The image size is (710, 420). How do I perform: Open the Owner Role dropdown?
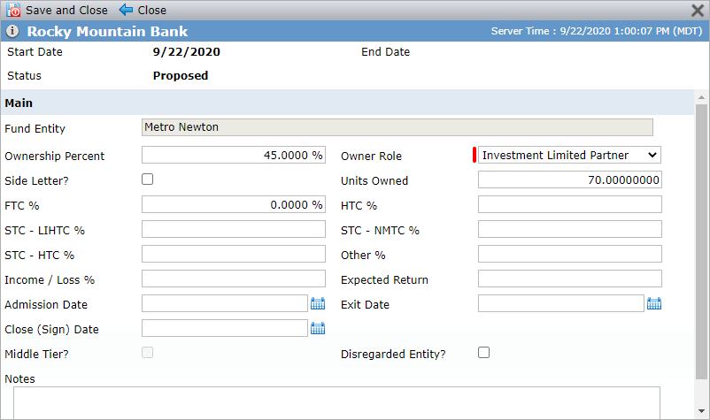coord(569,155)
